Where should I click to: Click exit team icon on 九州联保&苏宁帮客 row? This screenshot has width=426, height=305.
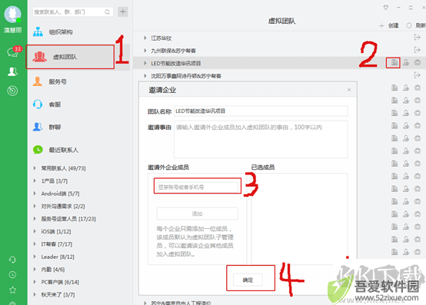point(417,50)
